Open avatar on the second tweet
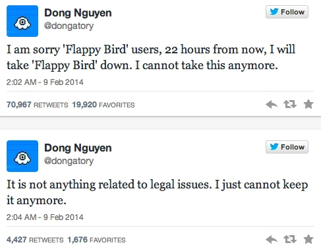 (x=22, y=156)
